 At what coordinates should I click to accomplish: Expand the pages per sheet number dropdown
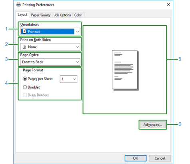click(x=68, y=79)
